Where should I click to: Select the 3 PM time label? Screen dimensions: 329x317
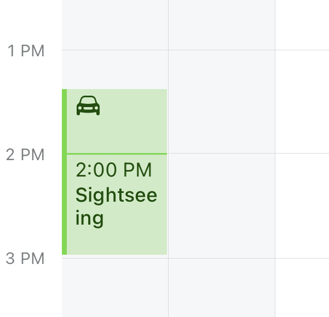pyautogui.click(x=25, y=259)
